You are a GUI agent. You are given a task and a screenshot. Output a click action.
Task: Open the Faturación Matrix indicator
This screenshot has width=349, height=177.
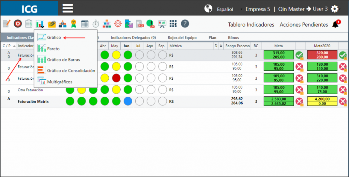coord(33,102)
